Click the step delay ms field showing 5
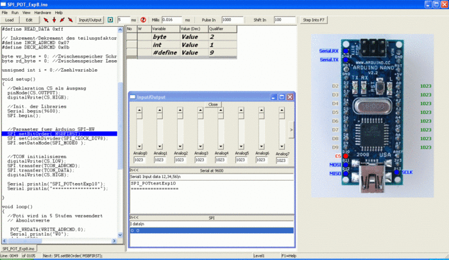 pos(123,20)
